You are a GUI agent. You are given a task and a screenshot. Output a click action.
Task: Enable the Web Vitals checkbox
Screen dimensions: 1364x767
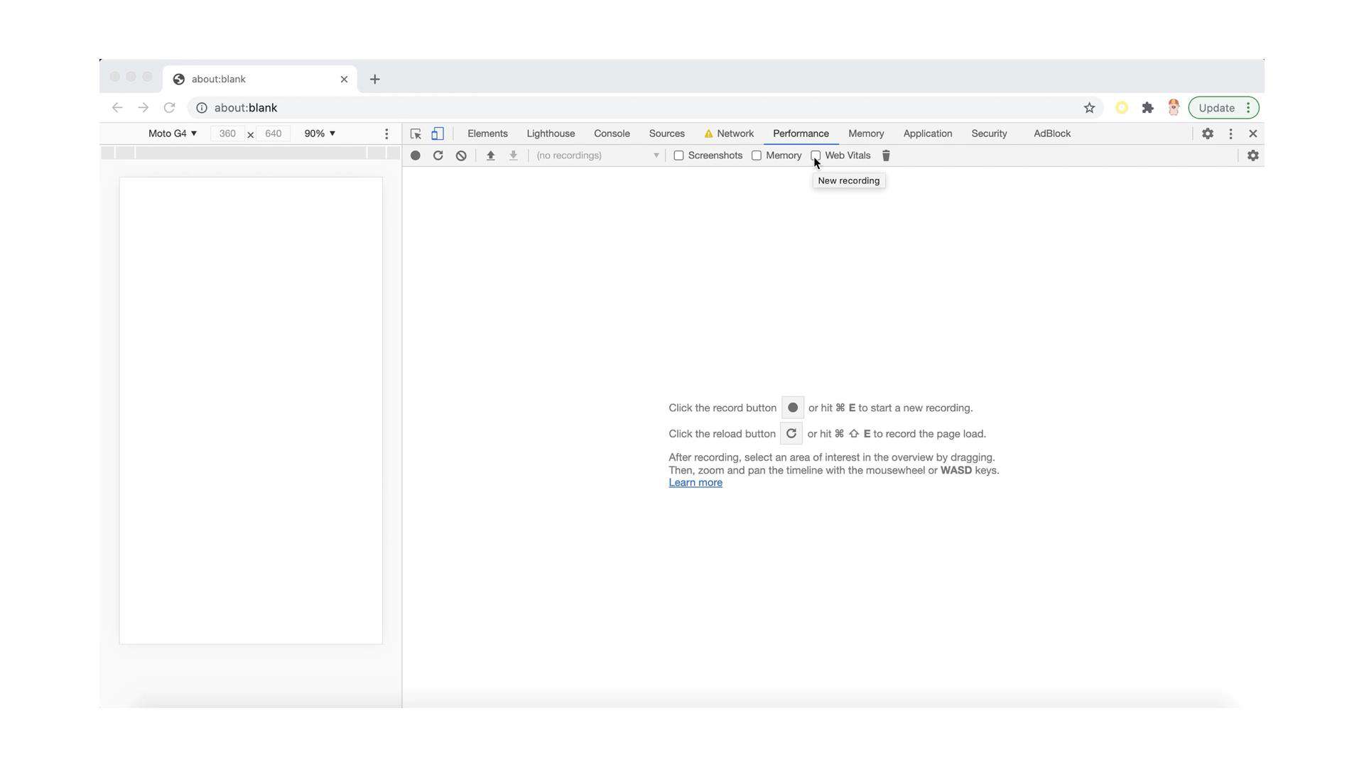(x=814, y=156)
